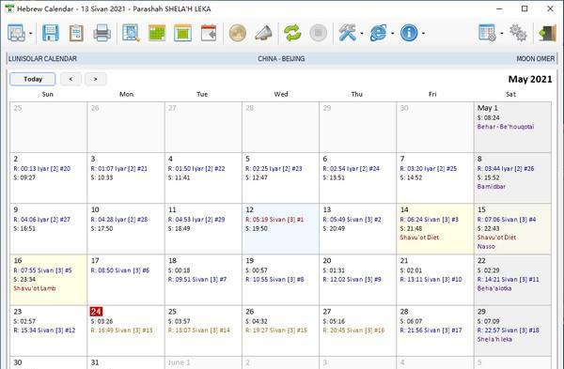Click the gears preferences icon
The width and height of the screenshot is (564, 369).
[518, 33]
